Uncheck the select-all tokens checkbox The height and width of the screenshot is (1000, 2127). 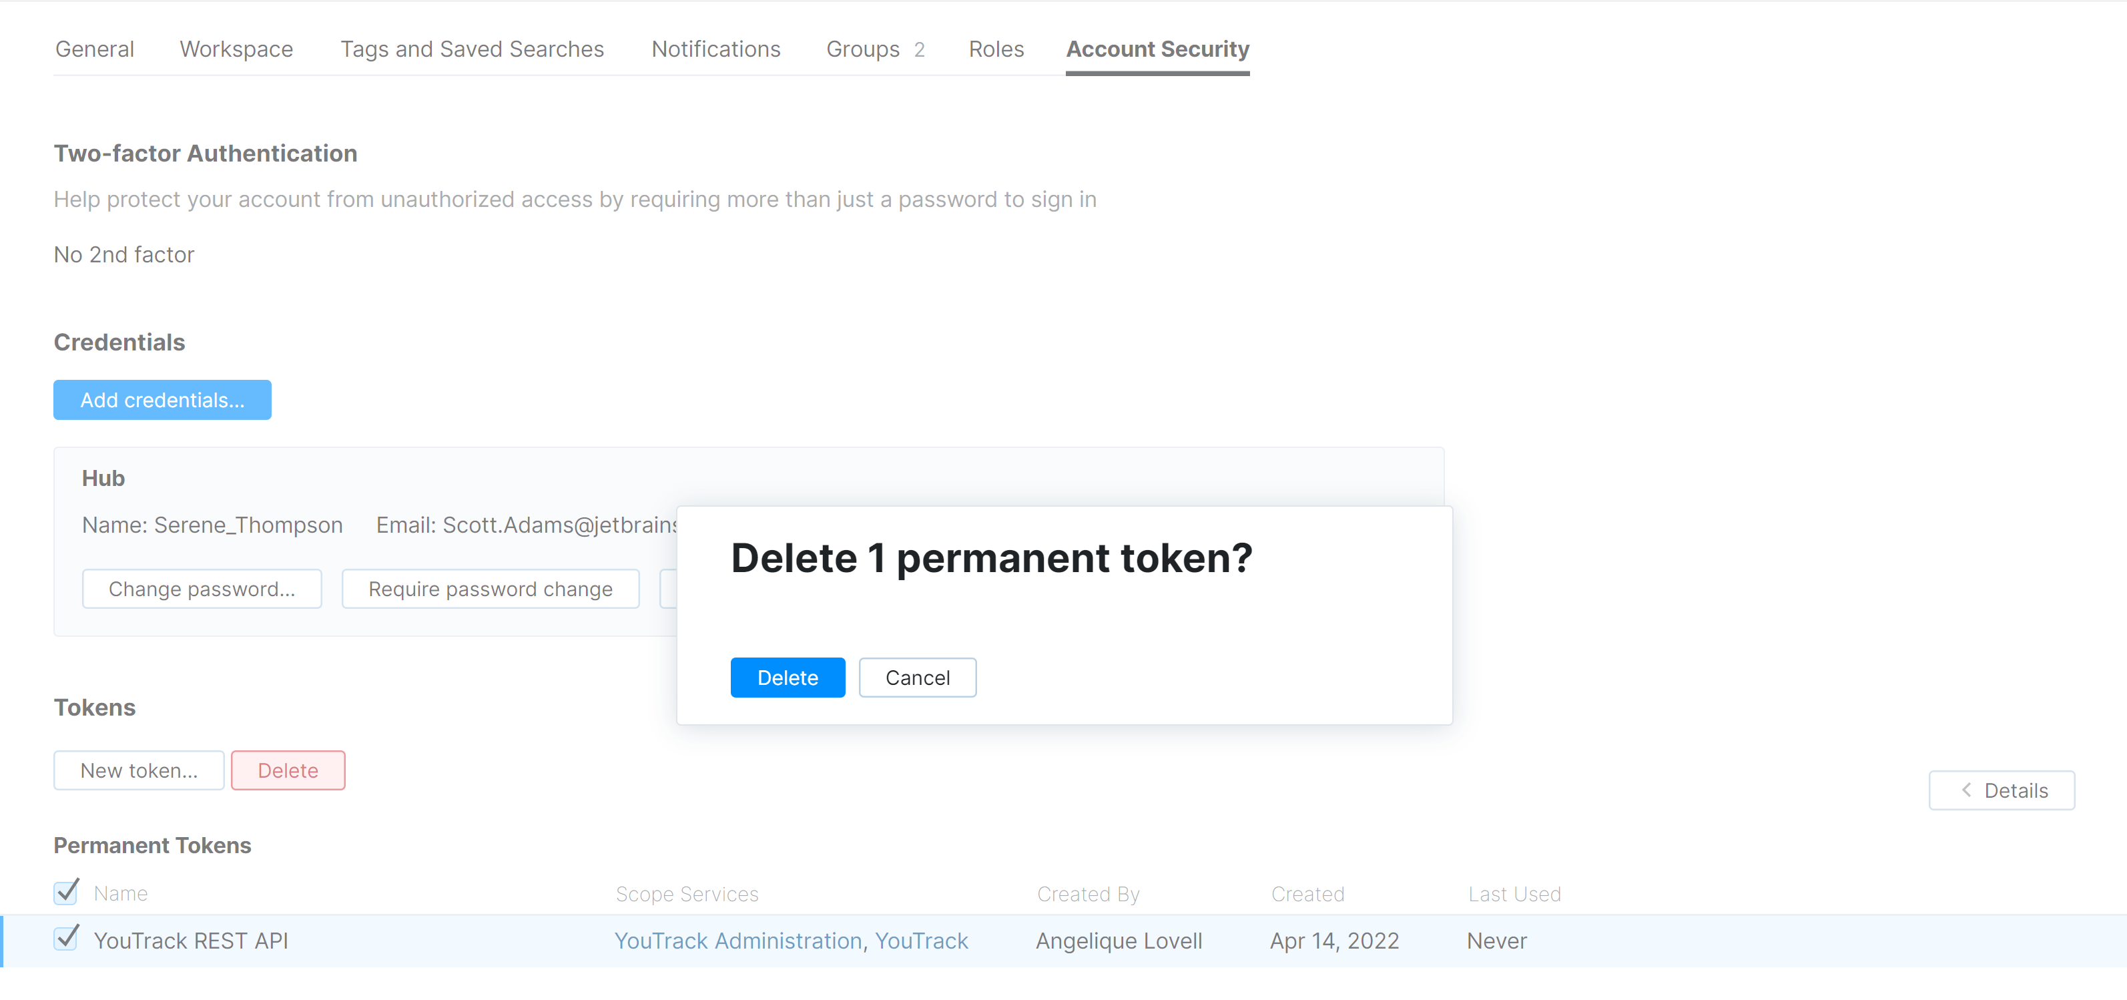(66, 893)
